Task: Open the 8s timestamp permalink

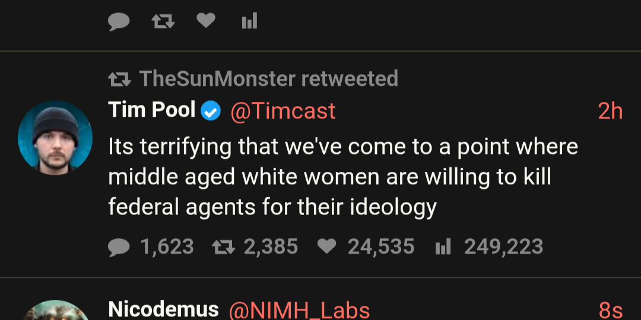Action: pos(610,310)
